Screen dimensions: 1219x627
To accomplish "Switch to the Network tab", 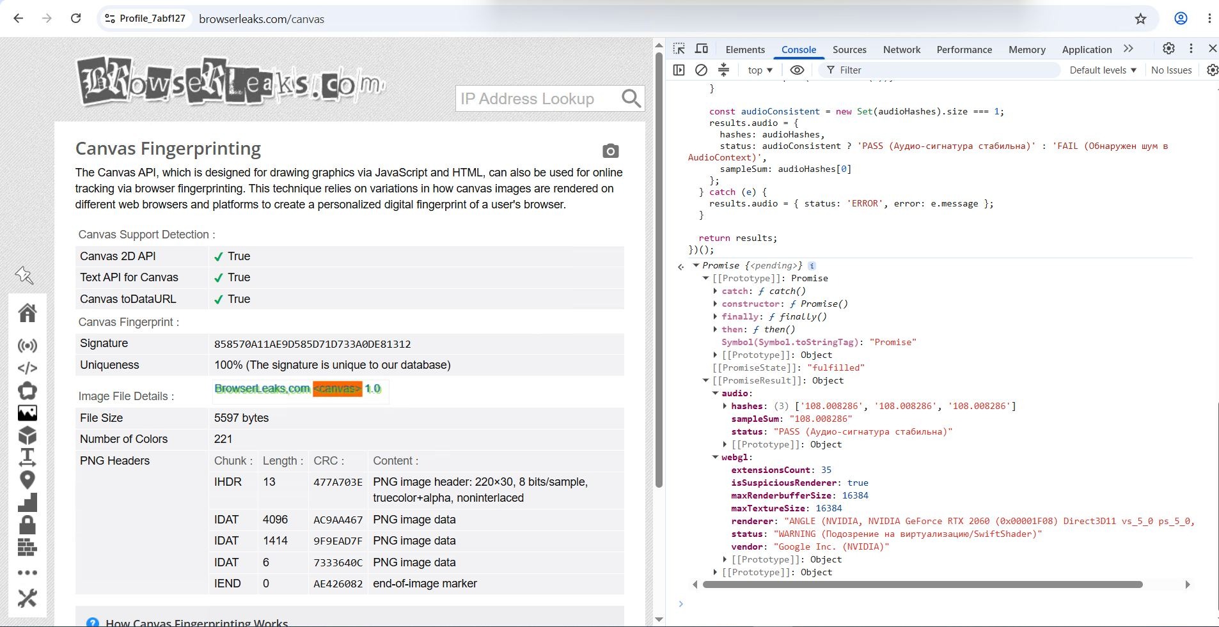I will click(x=902, y=50).
